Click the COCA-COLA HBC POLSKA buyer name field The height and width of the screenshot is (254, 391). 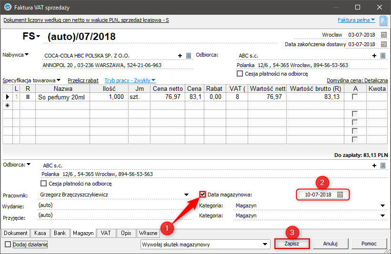pos(110,56)
